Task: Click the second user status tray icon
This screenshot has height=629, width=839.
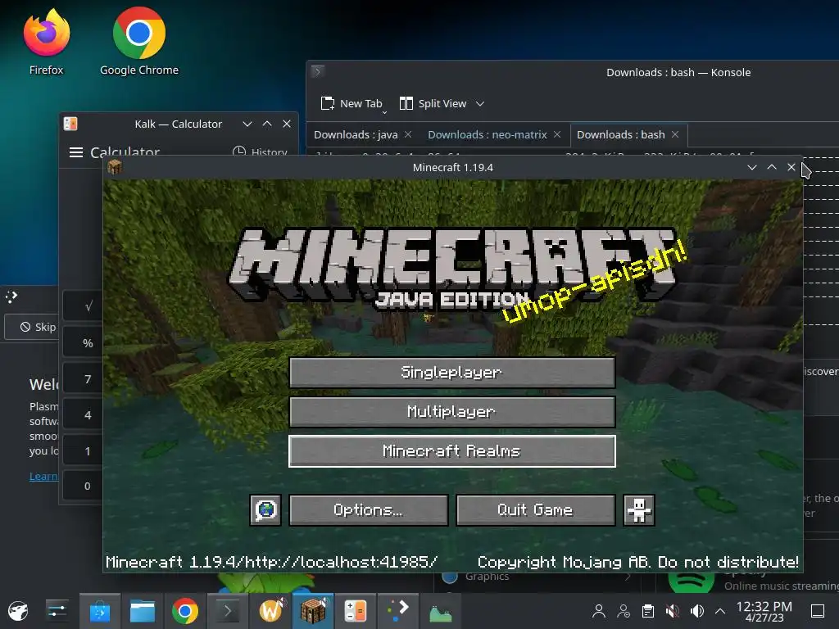Action: [x=624, y=611]
